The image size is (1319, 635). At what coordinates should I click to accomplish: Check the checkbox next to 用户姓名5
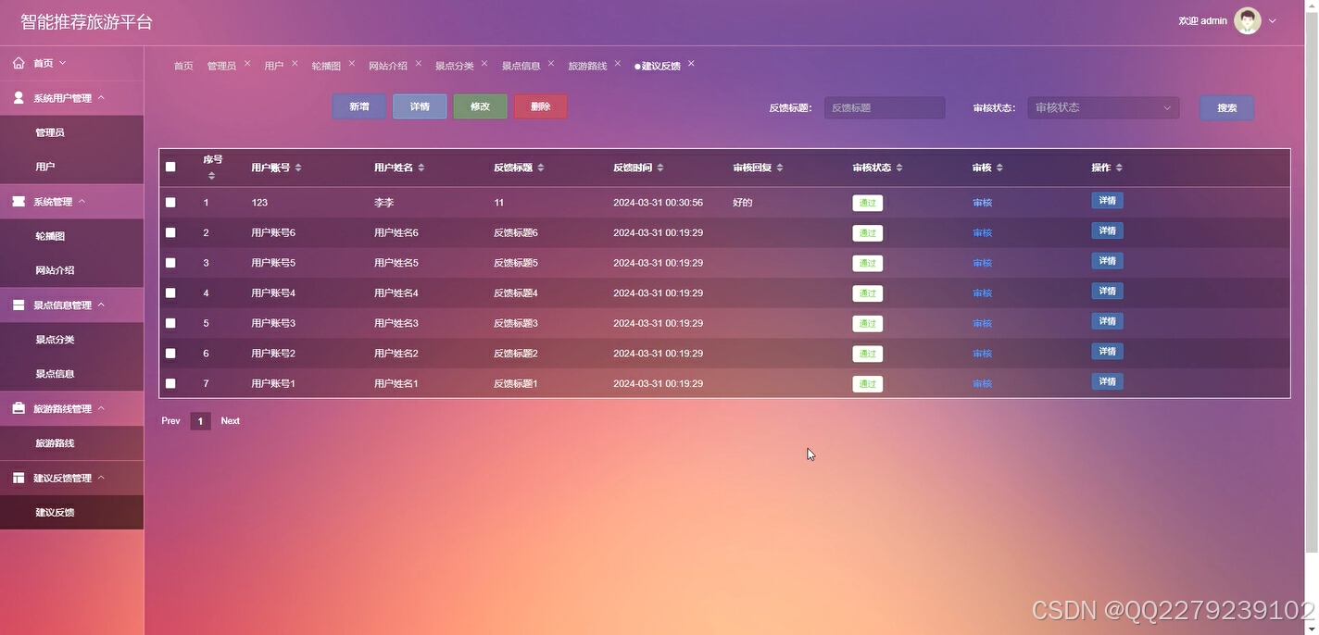coord(170,263)
